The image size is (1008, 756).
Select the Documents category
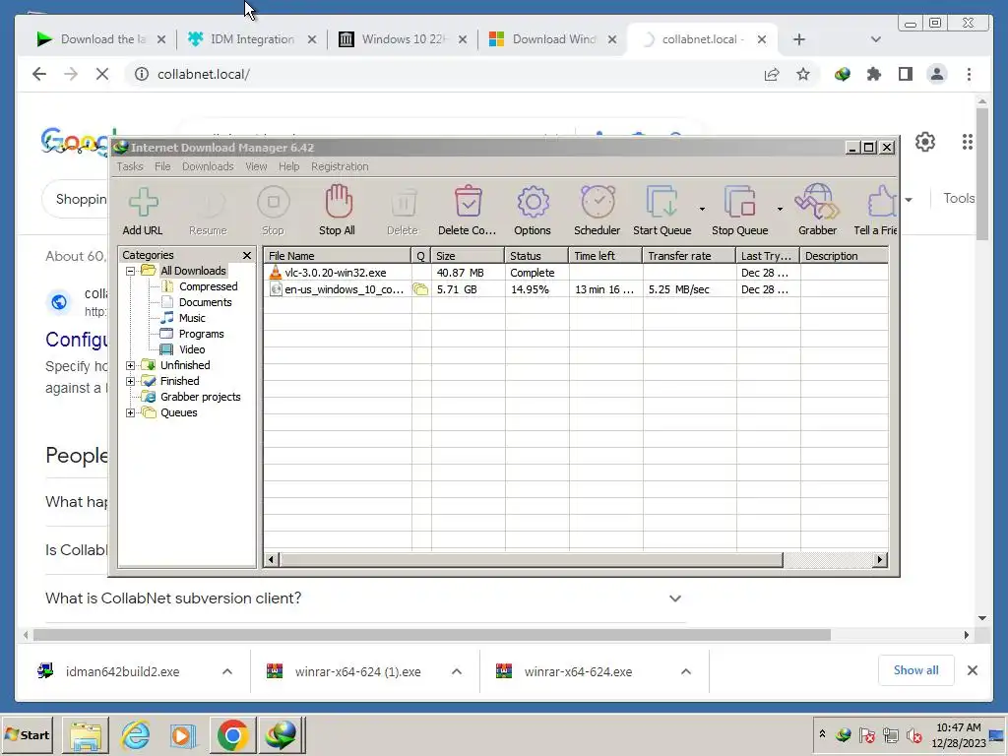click(205, 302)
